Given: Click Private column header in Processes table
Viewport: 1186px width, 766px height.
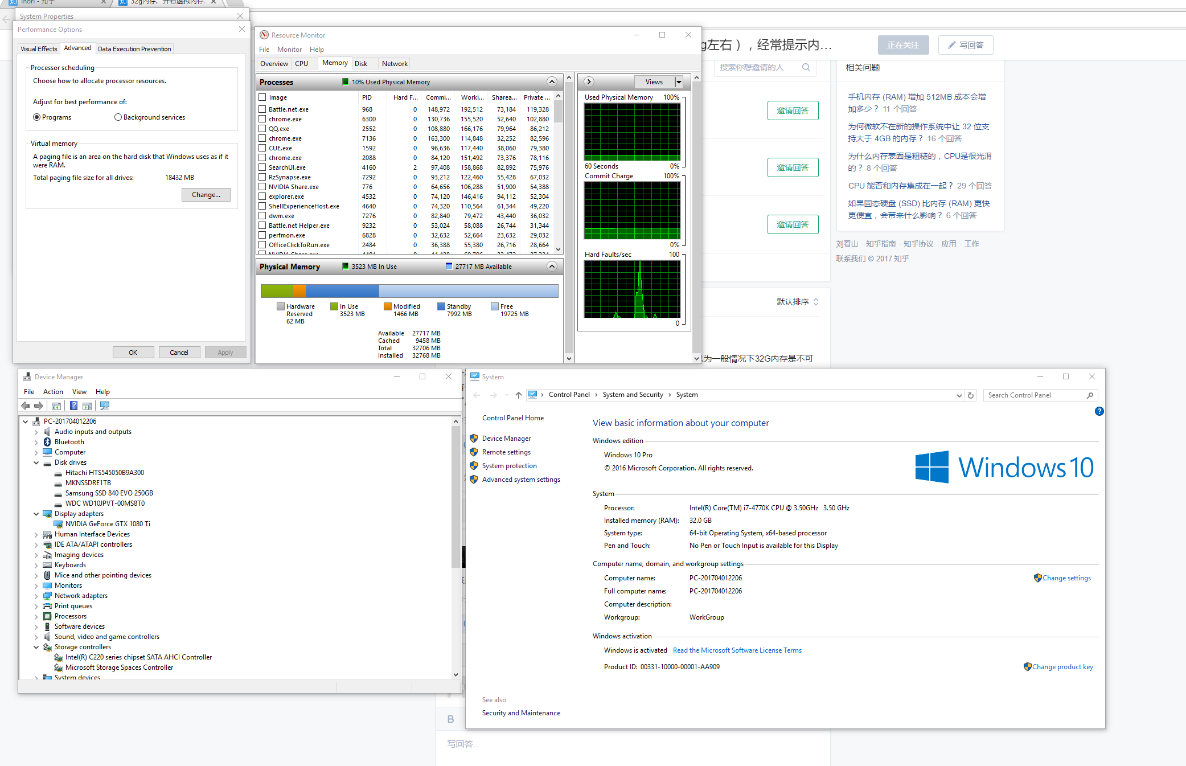Looking at the screenshot, I should [536, 97].
